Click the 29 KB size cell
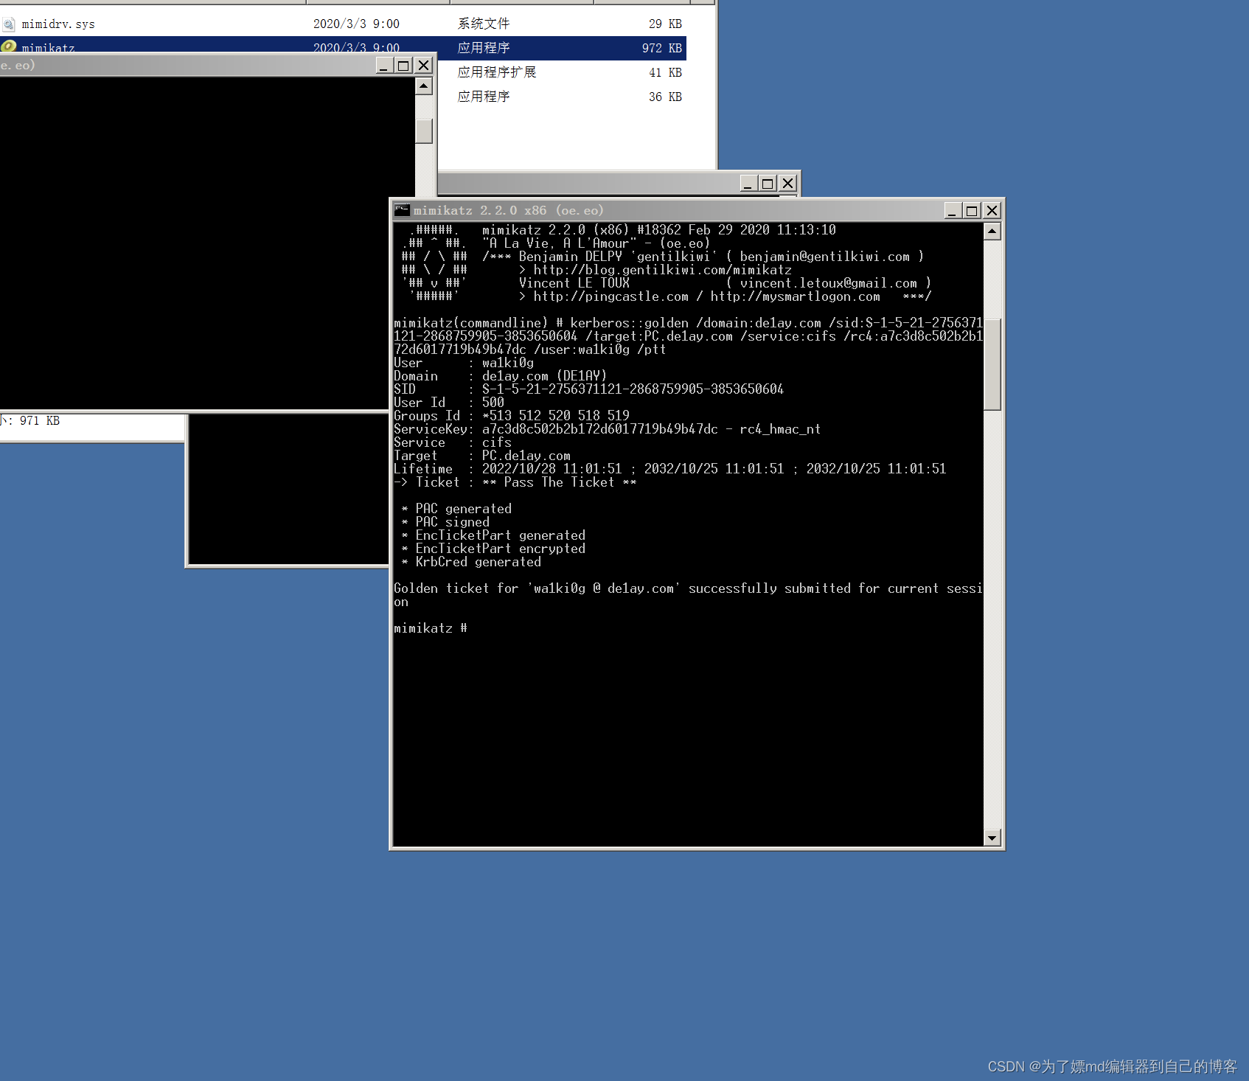 tap(665, 24)
